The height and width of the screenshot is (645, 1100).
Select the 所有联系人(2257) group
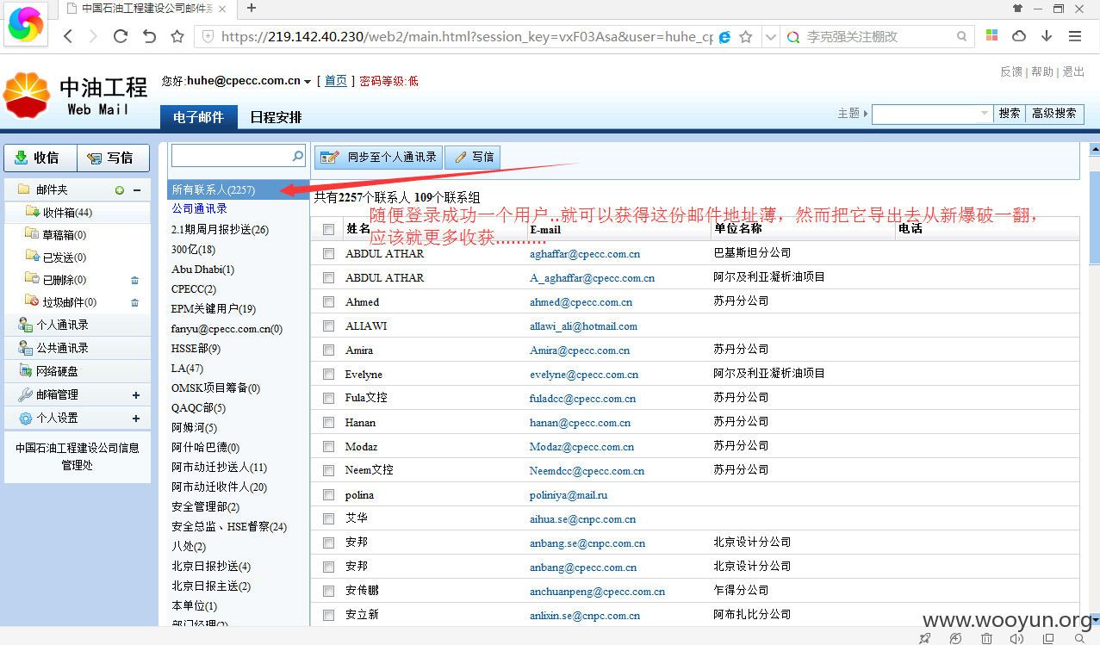point(238,189)
